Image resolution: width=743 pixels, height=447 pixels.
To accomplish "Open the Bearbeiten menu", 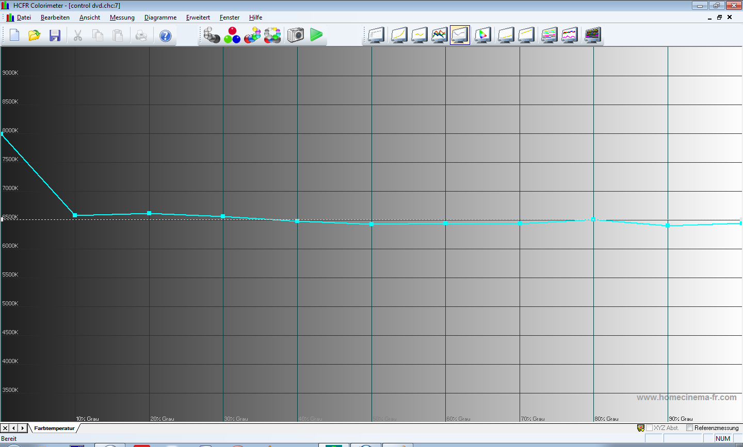I will tap(55, 18).
